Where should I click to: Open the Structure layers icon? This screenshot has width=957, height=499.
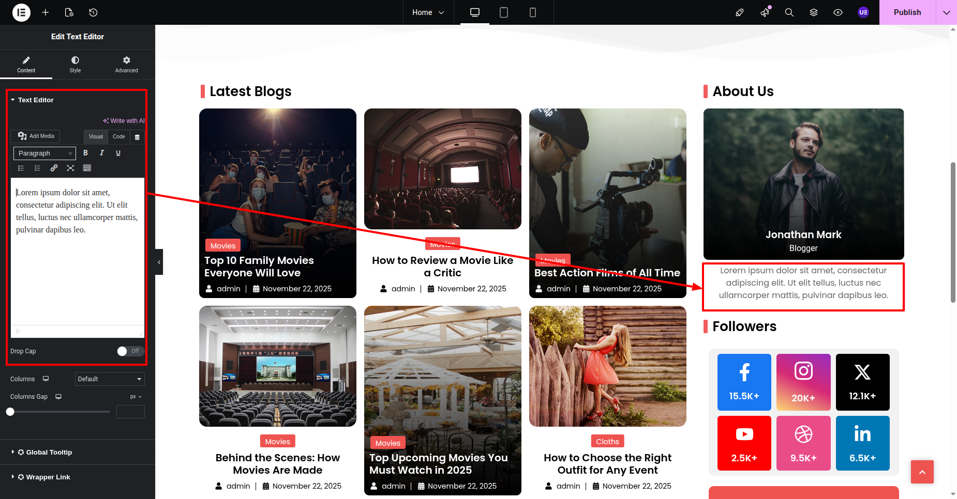click(814, 12)
